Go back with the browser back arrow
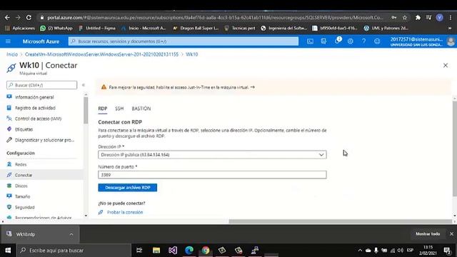Image resolution: width=457 pixels, height=257 pixels. [x=7, y=17]
